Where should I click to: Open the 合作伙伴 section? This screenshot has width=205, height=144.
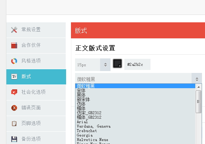coord(36,45)
